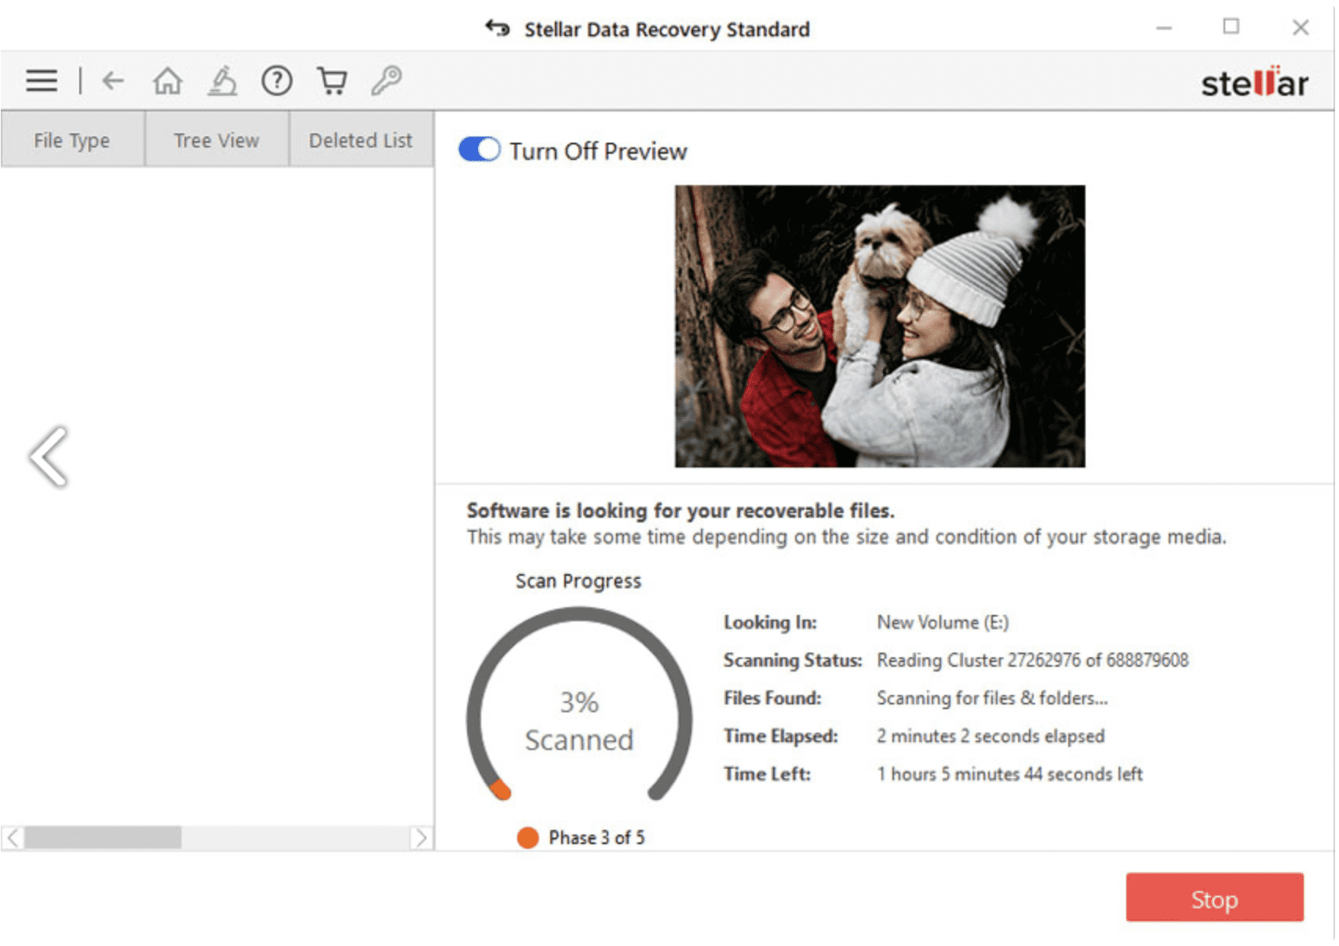1339x946 pixels.
Task: Click the couple photo preview image
Action: tap(879, 324)
